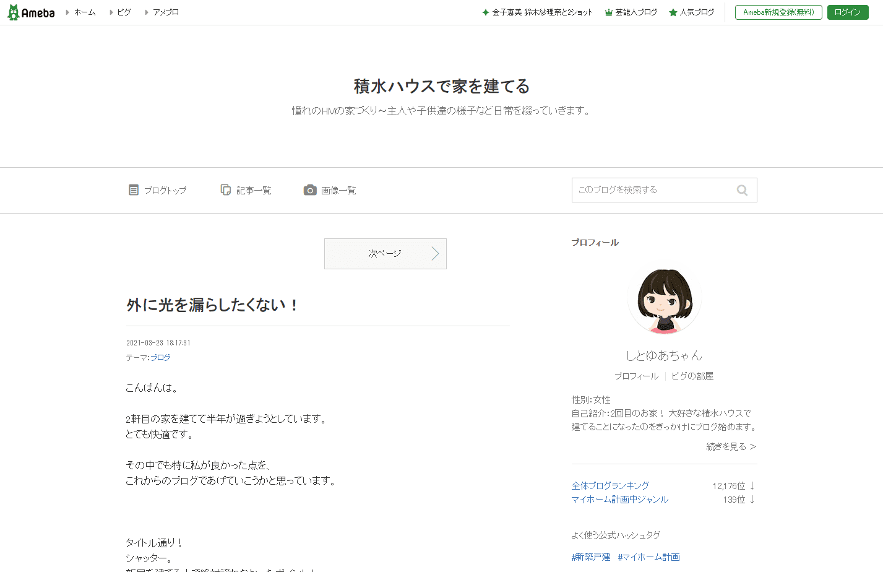This screenshot has width=883, height=572.
Task: Open #マイホーム計画 hashtag
Action: point(648,557)
